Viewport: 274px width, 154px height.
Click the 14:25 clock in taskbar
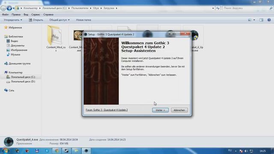[x=262, y=151]
